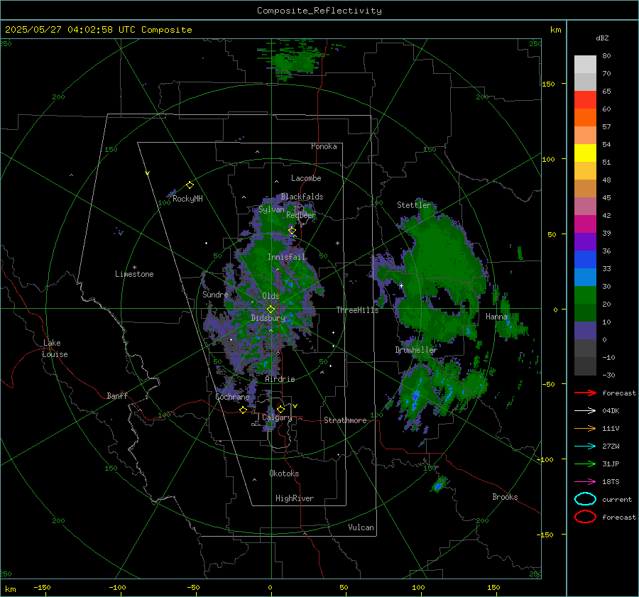Image resolution: width=639 pixels, height=597 pixels.
Task: Click the yellow diamond marker below Cochrane
Action: point(243,410)
